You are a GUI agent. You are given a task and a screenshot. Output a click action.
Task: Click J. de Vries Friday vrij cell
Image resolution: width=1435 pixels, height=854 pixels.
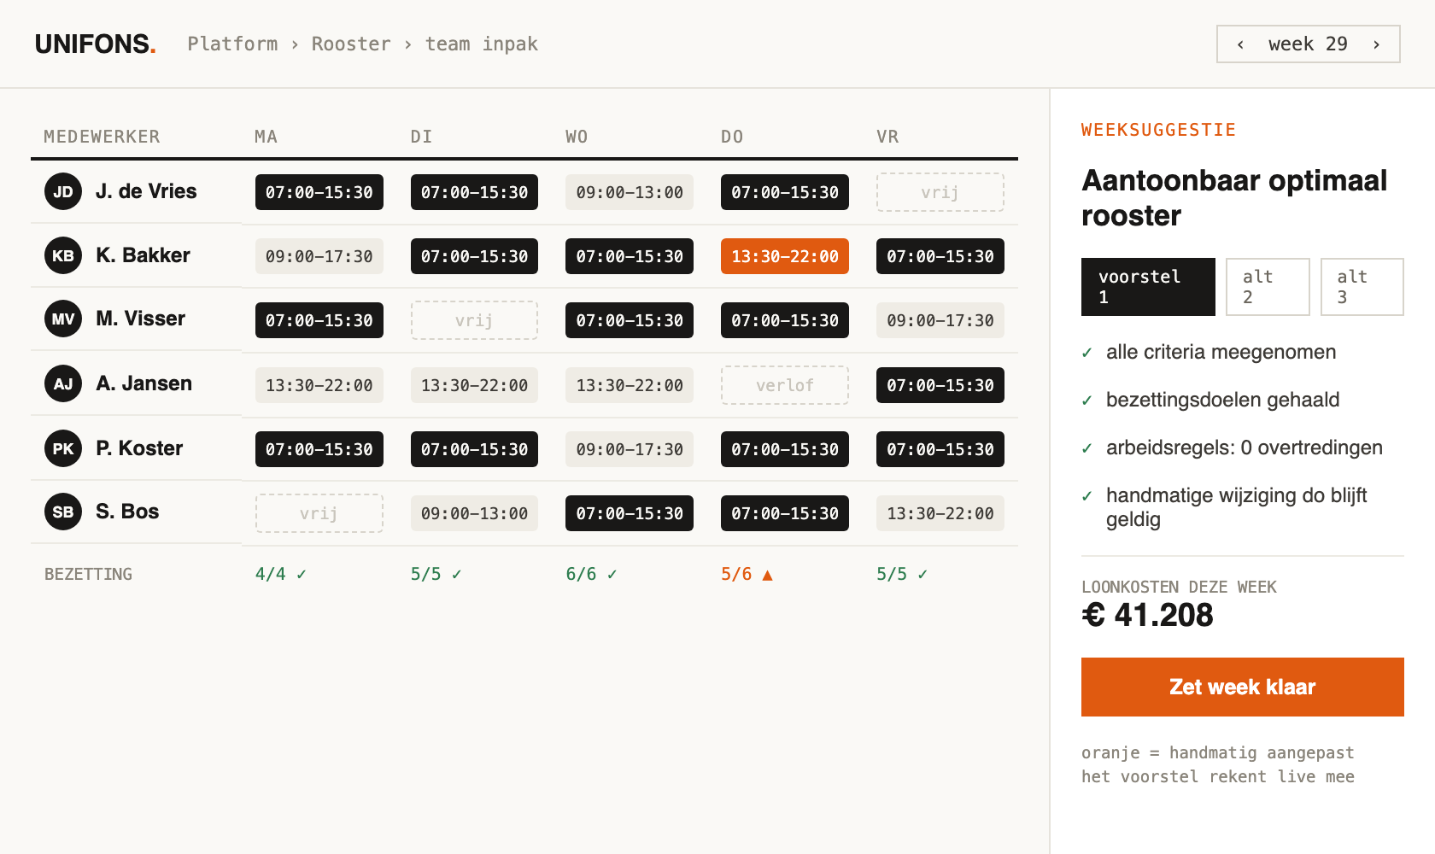point(940,192)
